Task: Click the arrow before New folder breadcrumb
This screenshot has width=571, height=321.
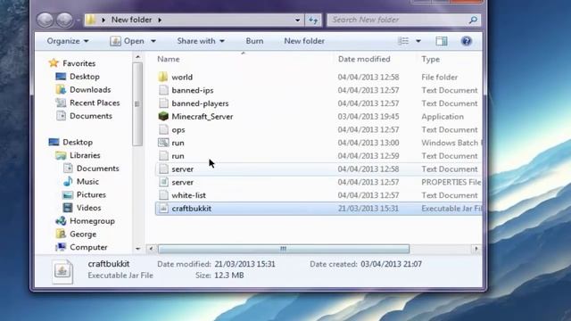Action: [103, 20]
